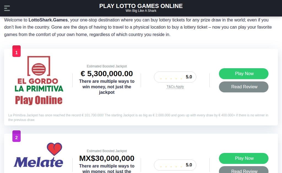282x173 pixels.
Task: Click the Melate heart logo
Action: 39,155
